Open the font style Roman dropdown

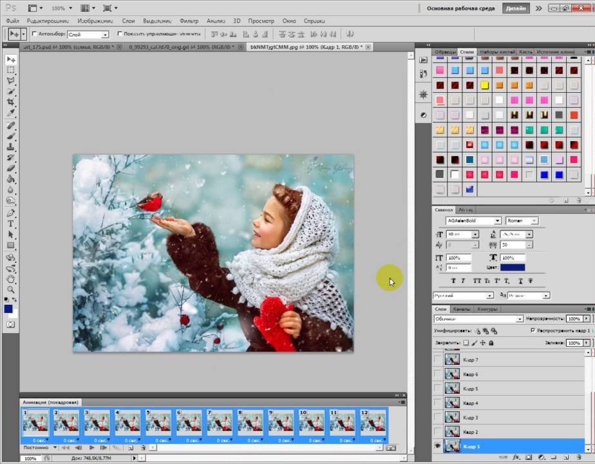(522, 220)
